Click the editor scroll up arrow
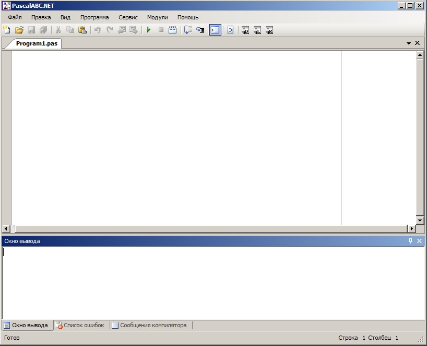The height and width of the screenshot is (346, 427). 420,55
